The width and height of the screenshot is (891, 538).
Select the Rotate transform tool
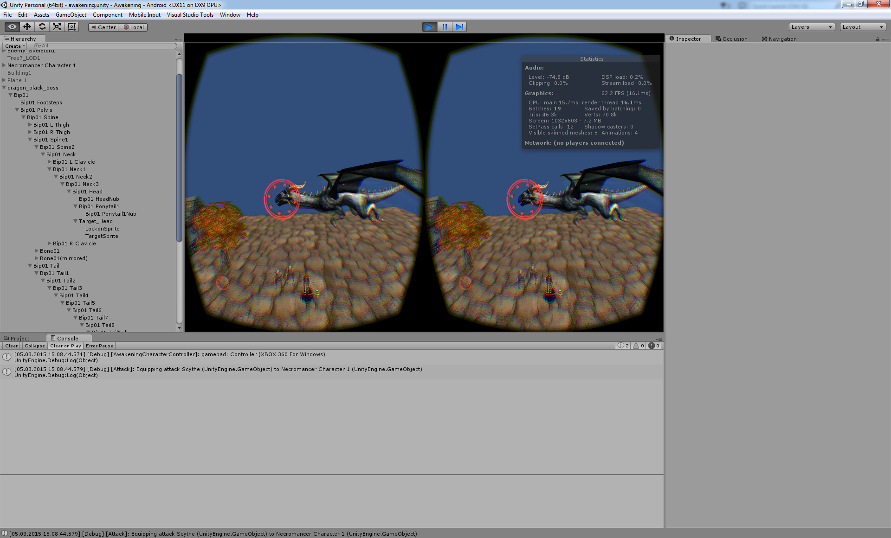tap(42, 27)
